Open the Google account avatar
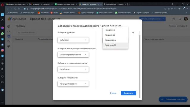Screen dimensions: 190x107 [186, 19]
